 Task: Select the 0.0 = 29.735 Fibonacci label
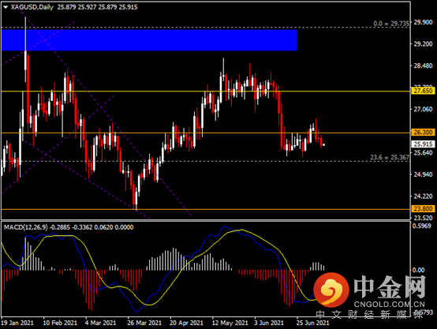pyautogui.click(x=391, y=24)
